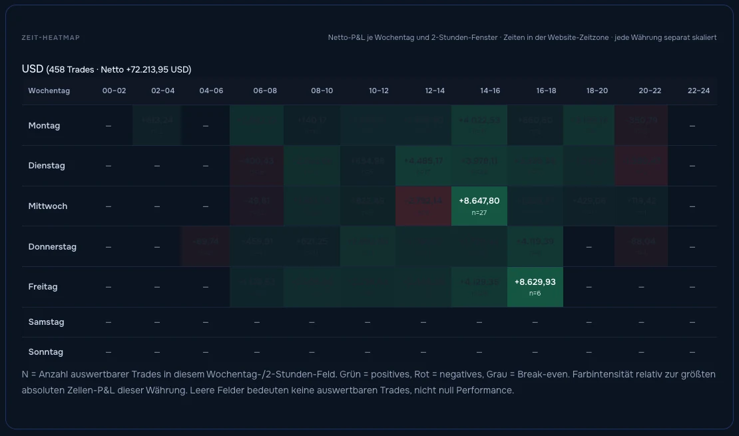Click the red Mittwoch 06–08 cell

coord(256,206)
